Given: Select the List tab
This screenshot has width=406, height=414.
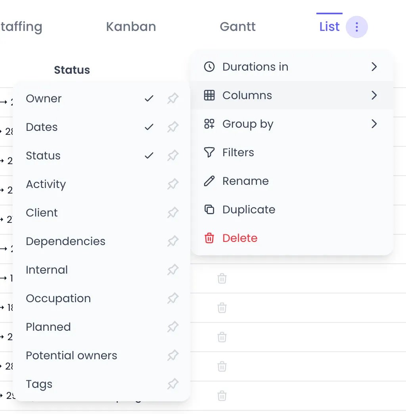Looking at the screenshot, I should click(x=329, y=27).
